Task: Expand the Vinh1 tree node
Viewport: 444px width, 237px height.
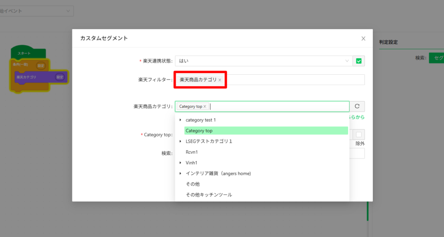Action: click(x=180, y=163)
